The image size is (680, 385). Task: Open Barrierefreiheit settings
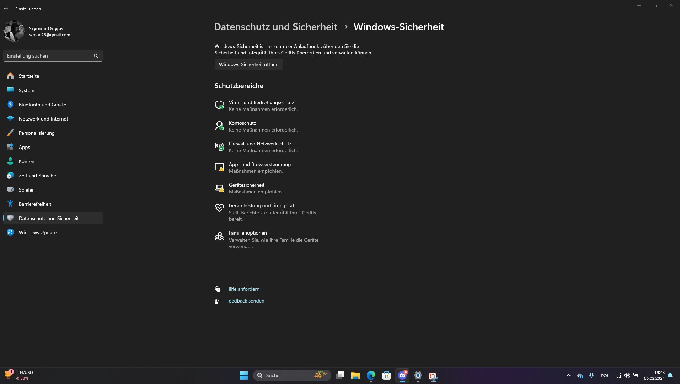click(x=53, y=204)
